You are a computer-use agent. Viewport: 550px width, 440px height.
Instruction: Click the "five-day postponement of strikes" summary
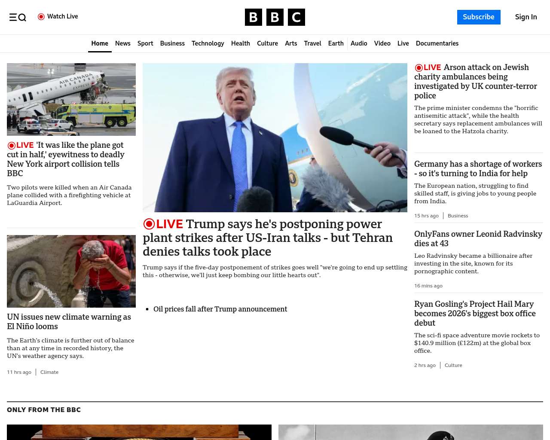pyautogui.click(x=275, y=271)
